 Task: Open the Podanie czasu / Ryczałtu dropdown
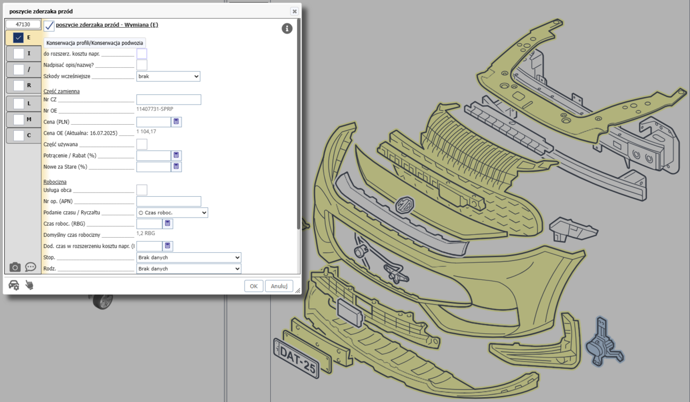(172, 213)
